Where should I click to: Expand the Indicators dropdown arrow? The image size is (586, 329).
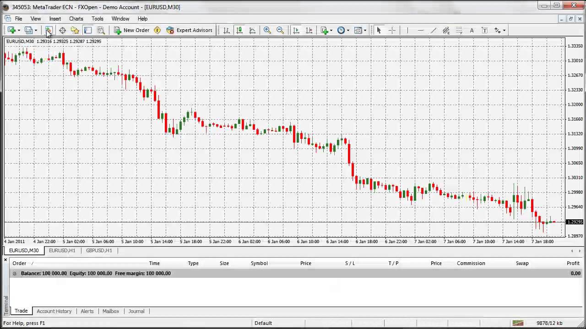tap(331, 30)
